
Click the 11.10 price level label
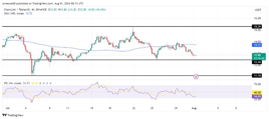click(257, 76)
